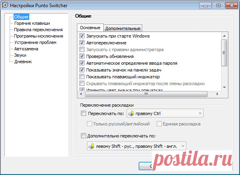Toggle Автопереключение checkbox
This screenshot has height=175, width=240.
[x=82, y=43]
